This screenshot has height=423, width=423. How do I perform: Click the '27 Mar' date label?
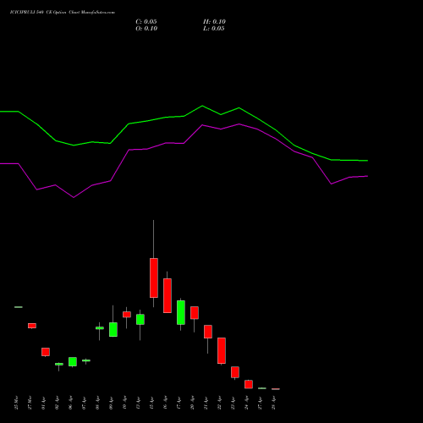(30, 403)
